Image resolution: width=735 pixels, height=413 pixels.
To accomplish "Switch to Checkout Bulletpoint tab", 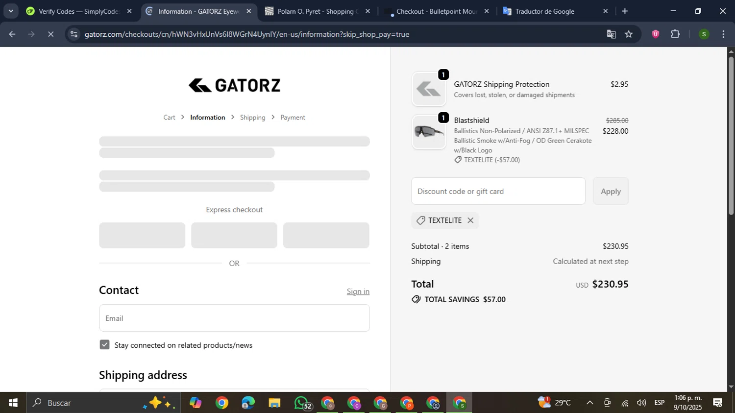I will [436, 11].
